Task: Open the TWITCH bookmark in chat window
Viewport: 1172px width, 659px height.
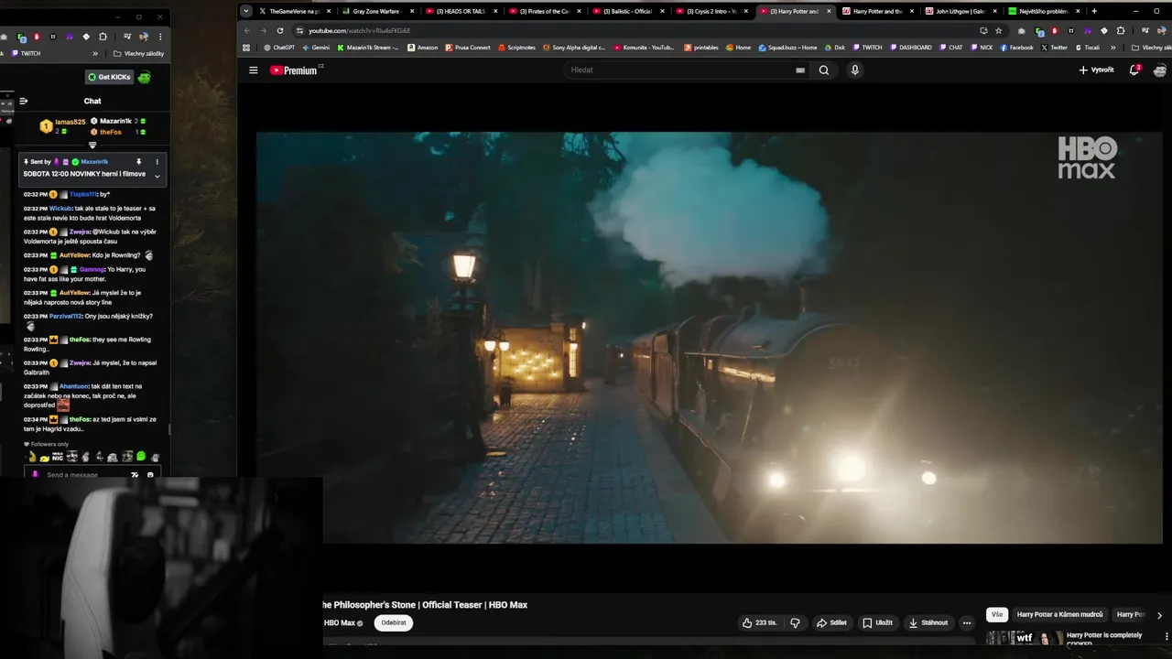Action: [26, 53]
